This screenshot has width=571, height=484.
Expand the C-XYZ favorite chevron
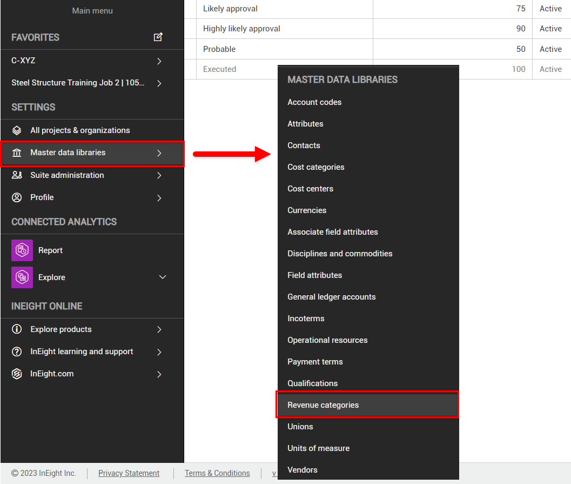coord(159,61)
